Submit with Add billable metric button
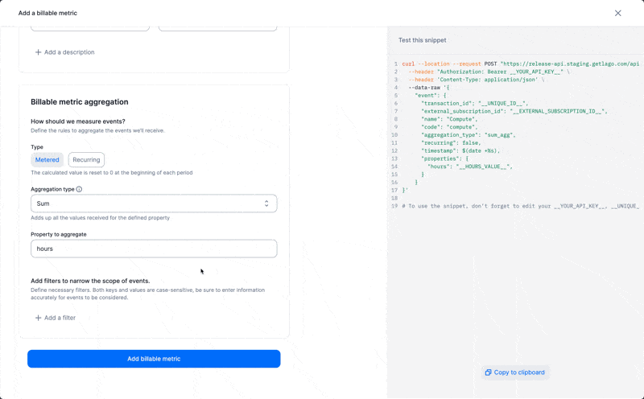Image resolution: width=644 pixels, height=399 pixels. (x=154, y=359)
